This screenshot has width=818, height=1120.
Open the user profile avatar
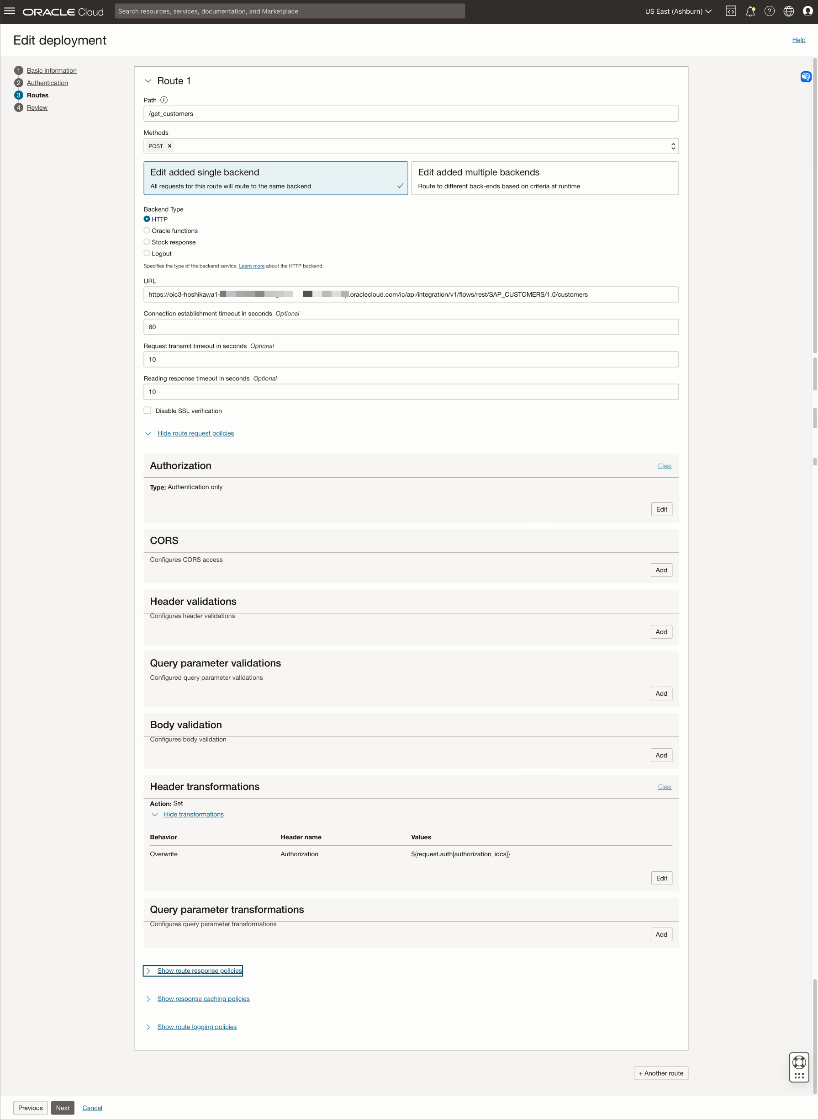807,11
